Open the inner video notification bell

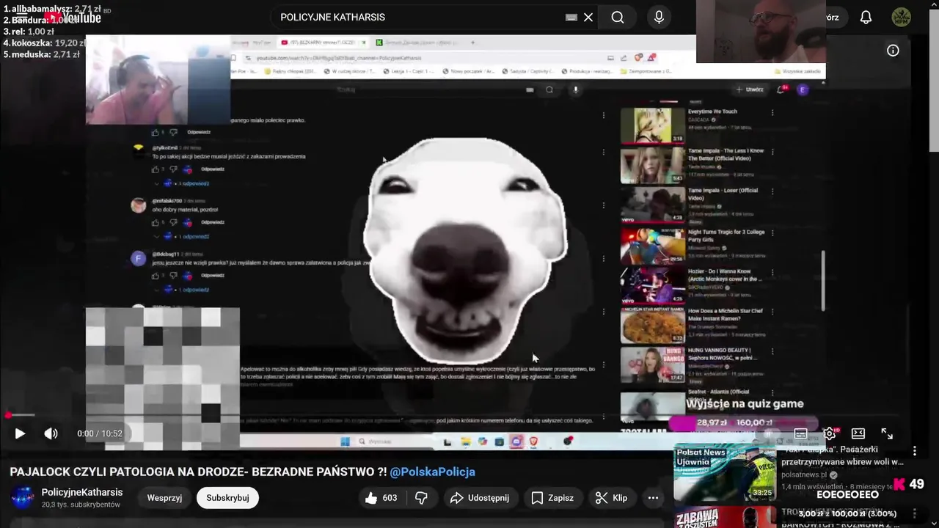782,89
